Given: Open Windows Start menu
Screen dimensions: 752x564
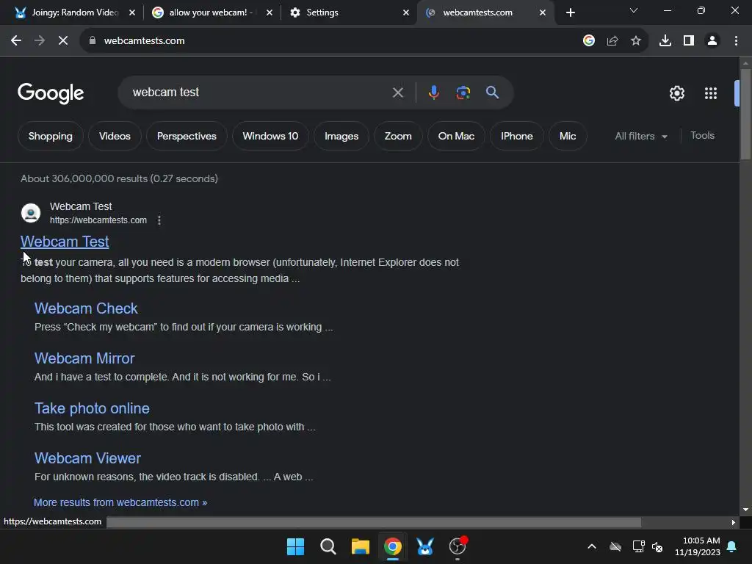Looking at the screenshot, I should 295,546.
